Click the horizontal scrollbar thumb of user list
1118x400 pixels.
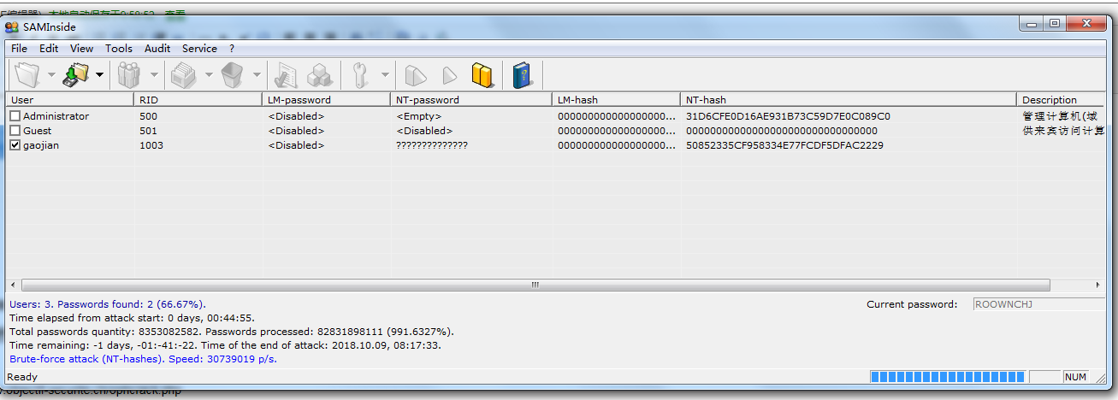pyautogui.click(x=535, y=285)
